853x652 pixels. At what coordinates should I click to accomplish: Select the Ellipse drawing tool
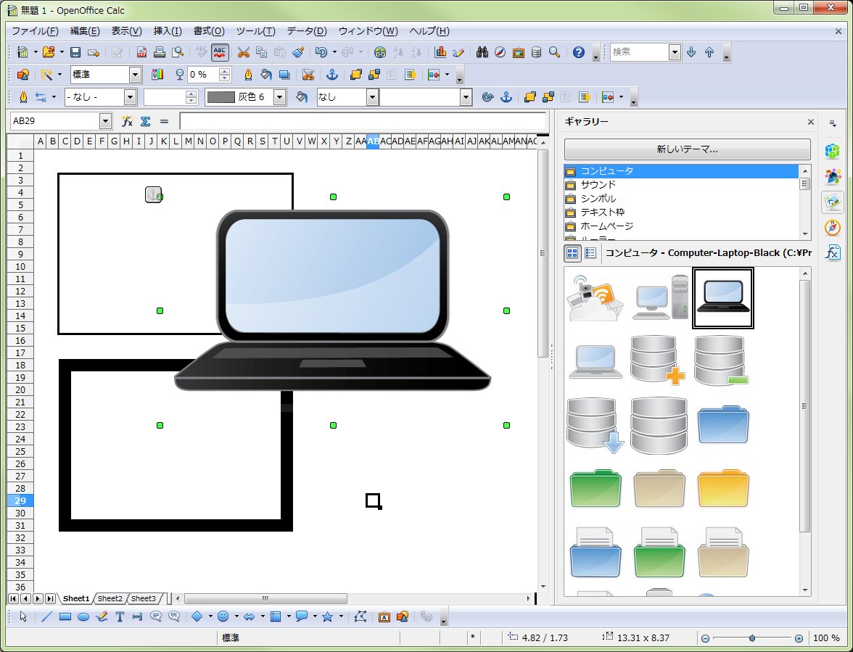coord(83,616)
